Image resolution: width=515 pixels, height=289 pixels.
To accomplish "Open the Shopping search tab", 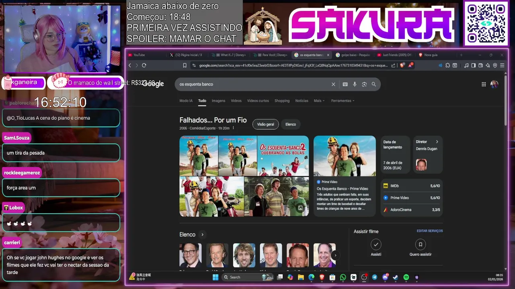I will 282,101.
